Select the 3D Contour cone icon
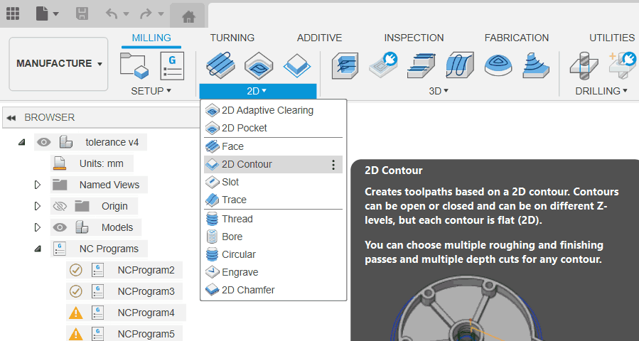Image resolution: width=639 pixels, height=341 pixels. coord(536,65)
